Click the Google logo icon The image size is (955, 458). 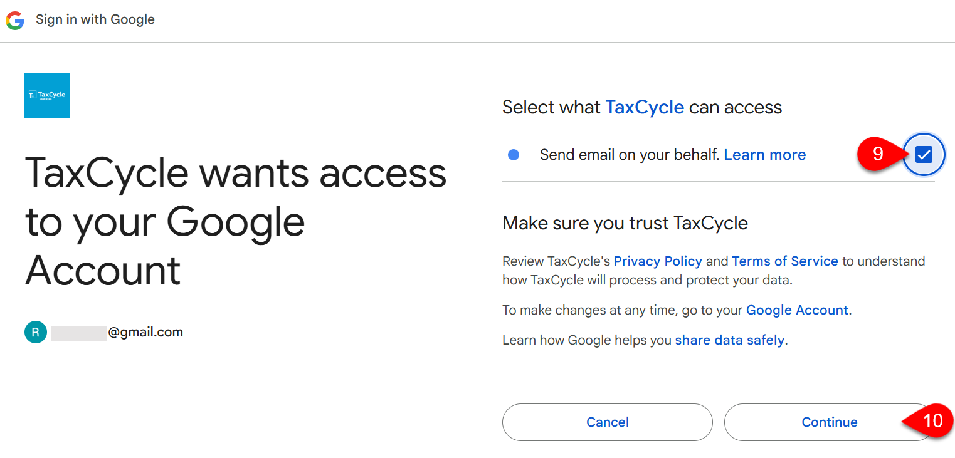point(14,19)
